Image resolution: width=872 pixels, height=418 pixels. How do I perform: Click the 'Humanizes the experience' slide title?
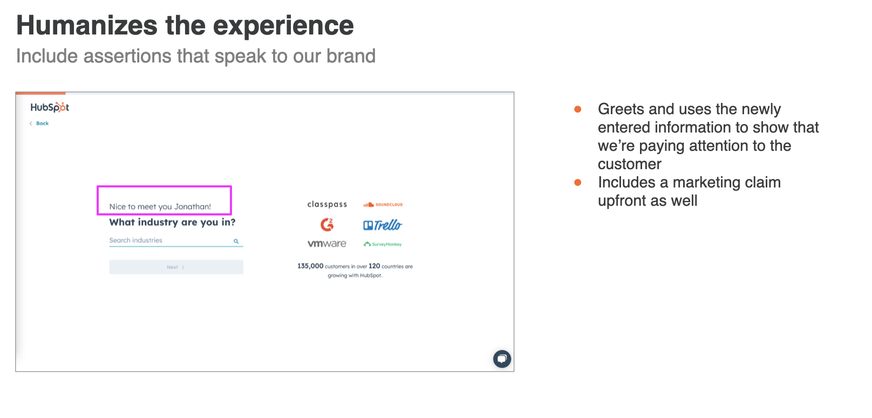tap(185, 25)
